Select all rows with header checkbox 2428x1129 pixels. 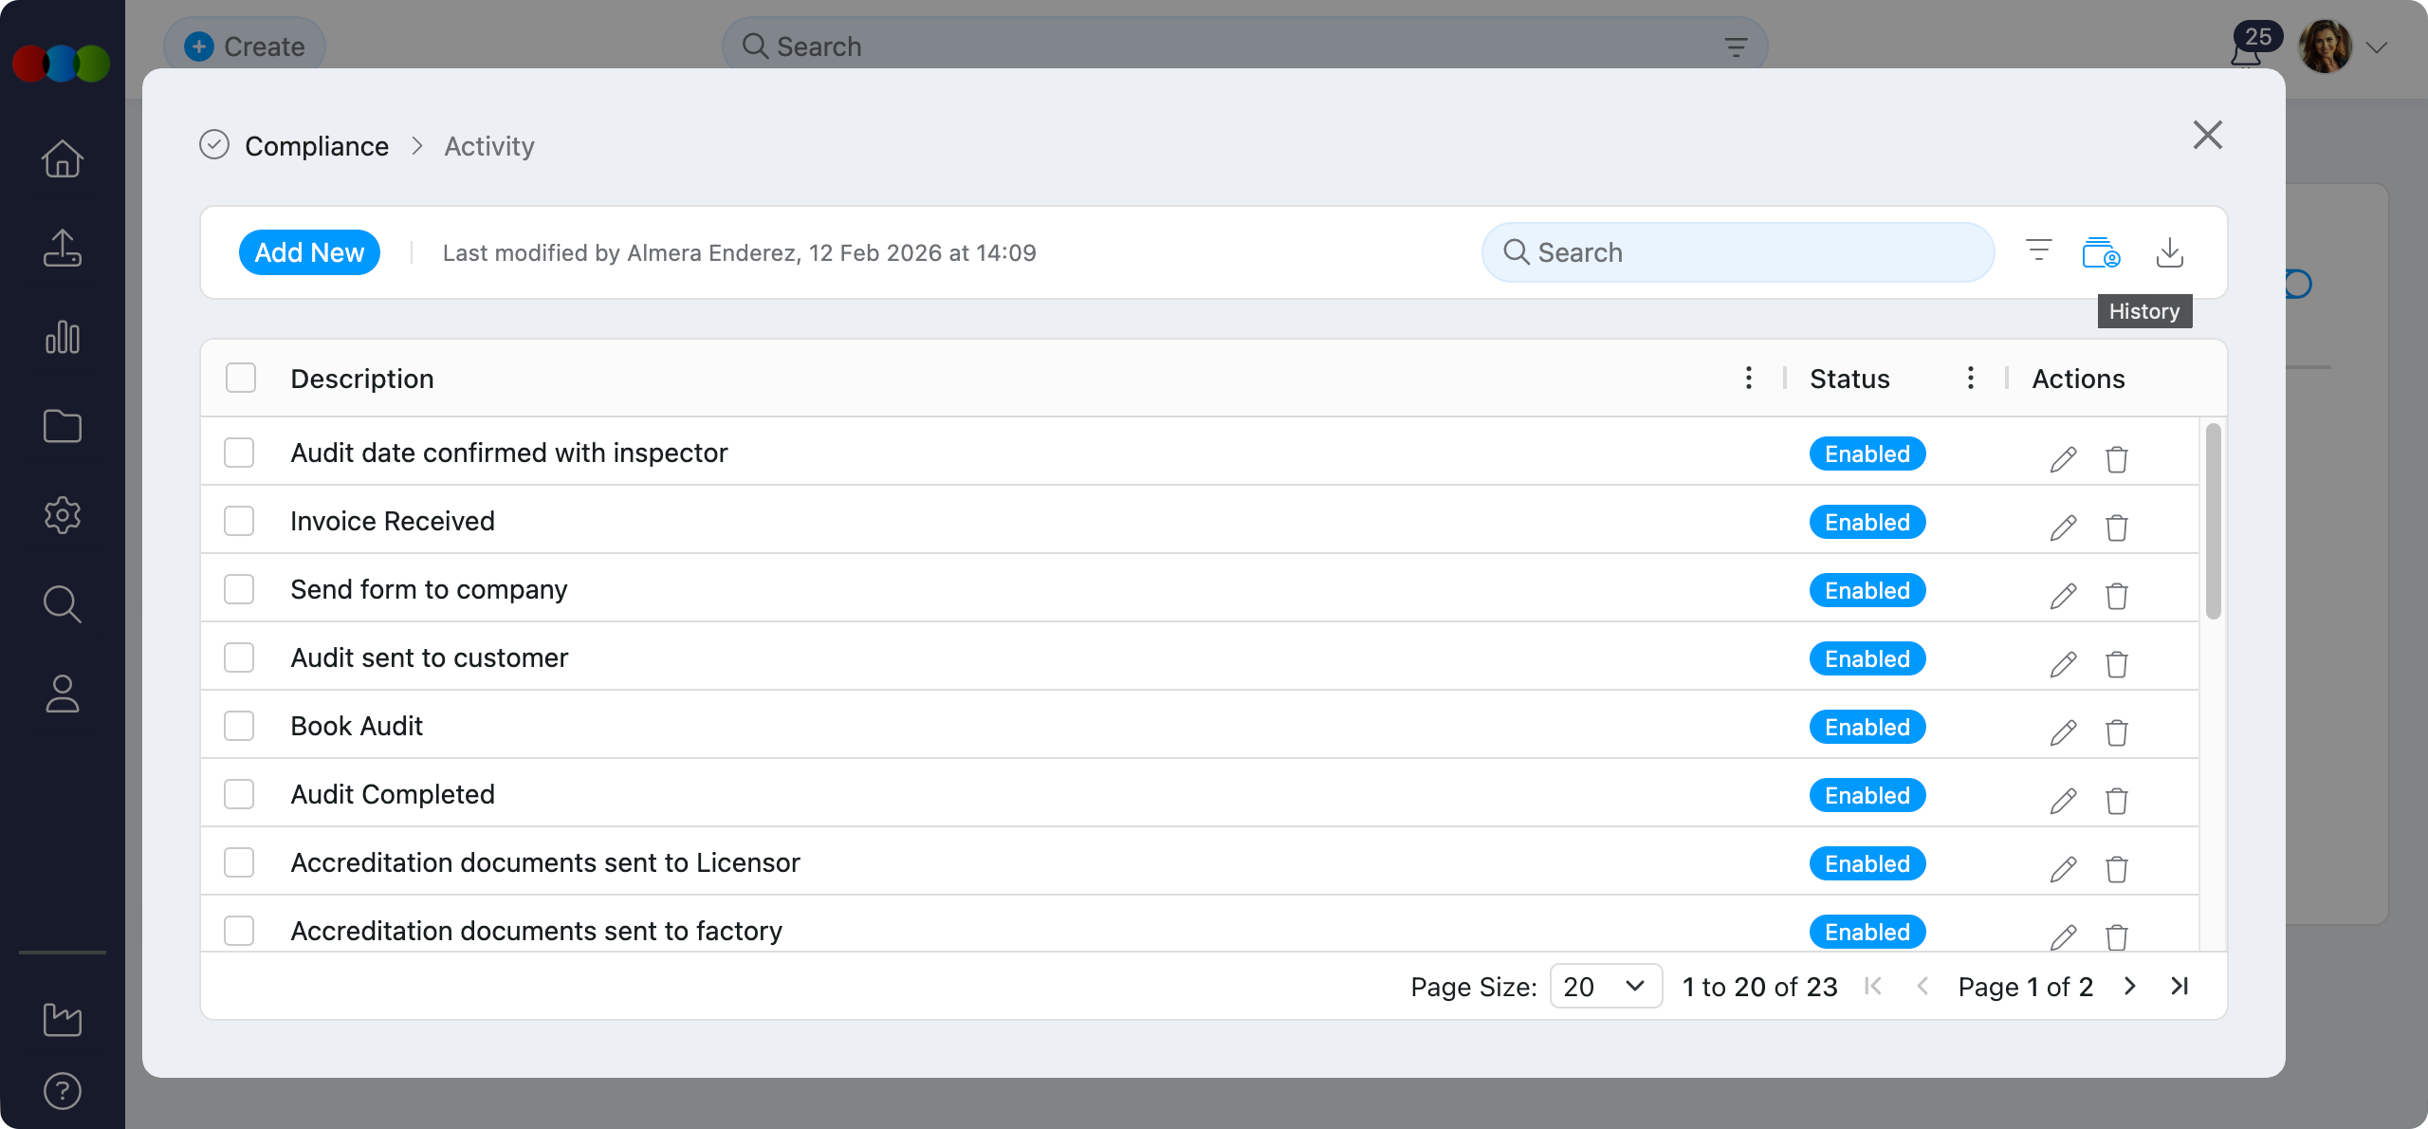coord(241,378)
